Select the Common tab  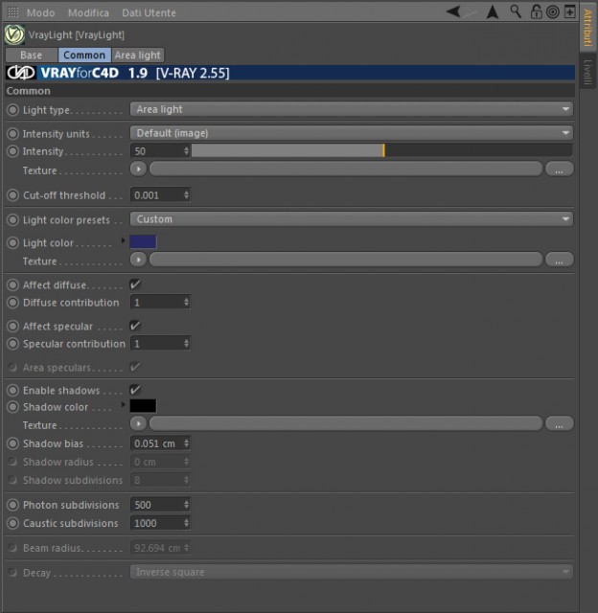[84, 56]
